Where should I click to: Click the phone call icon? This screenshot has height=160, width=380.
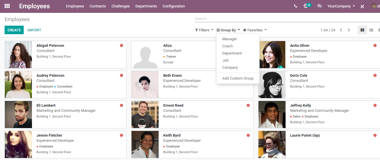click(296, 6)
